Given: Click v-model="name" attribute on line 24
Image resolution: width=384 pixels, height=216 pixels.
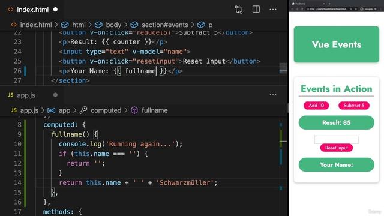Looking at the screenshot, I should coord(160,52).
